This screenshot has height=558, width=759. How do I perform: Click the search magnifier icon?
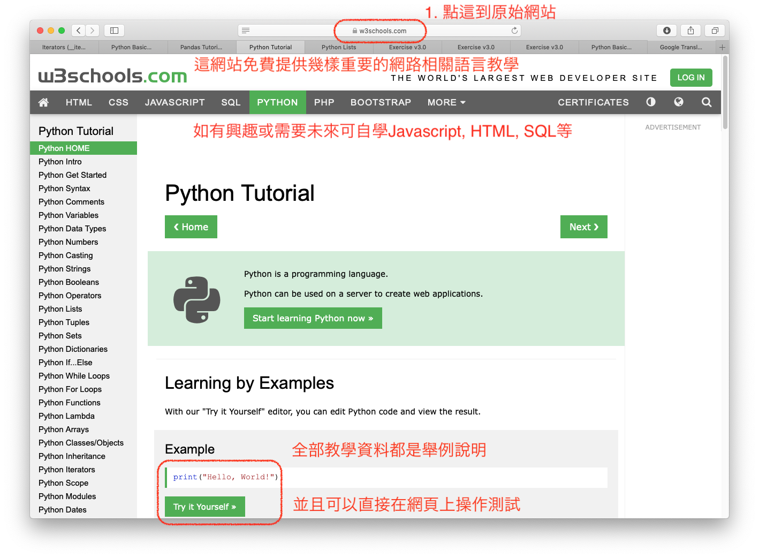(x=707, y=102)
